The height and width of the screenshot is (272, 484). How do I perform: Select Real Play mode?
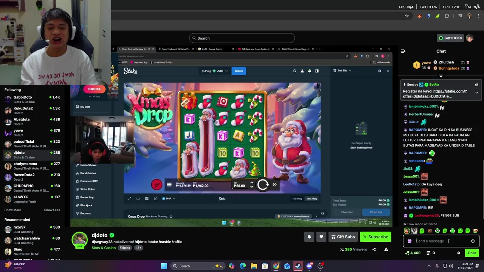click(x=312, y=199)
